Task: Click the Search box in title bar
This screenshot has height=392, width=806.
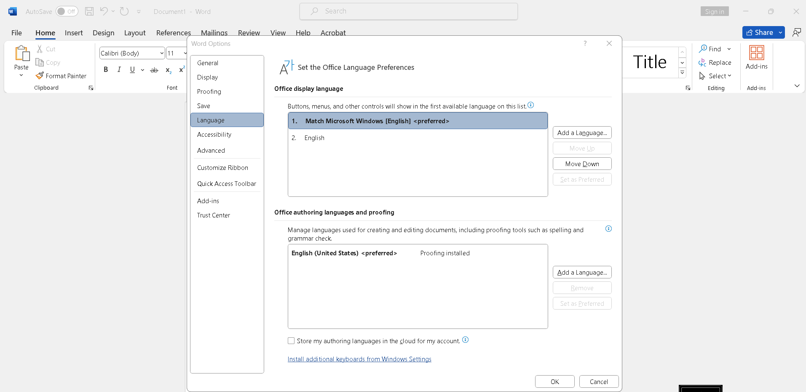Action: (x=409, y=11)
